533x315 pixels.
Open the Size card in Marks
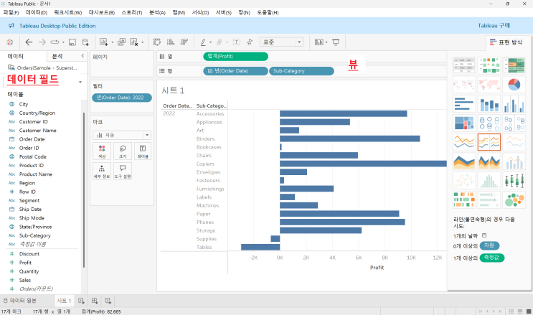click(x=123, y=151)
